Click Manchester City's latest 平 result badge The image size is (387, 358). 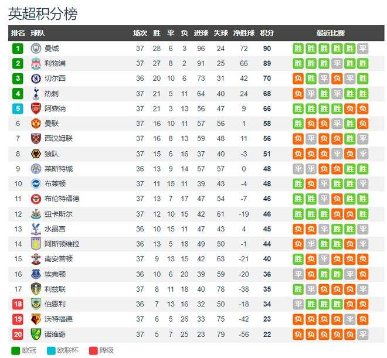(x=362, y=49)
